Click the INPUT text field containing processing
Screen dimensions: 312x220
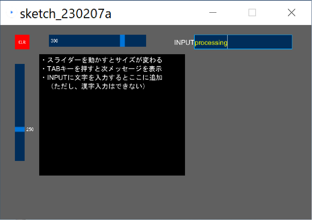coord(243,42)
